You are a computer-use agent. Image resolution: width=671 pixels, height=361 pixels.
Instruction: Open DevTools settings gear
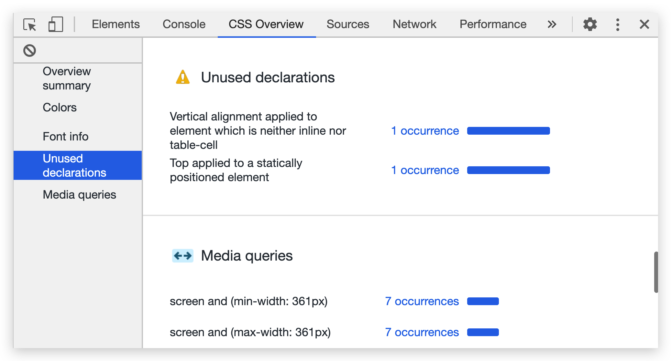[590, 25]
